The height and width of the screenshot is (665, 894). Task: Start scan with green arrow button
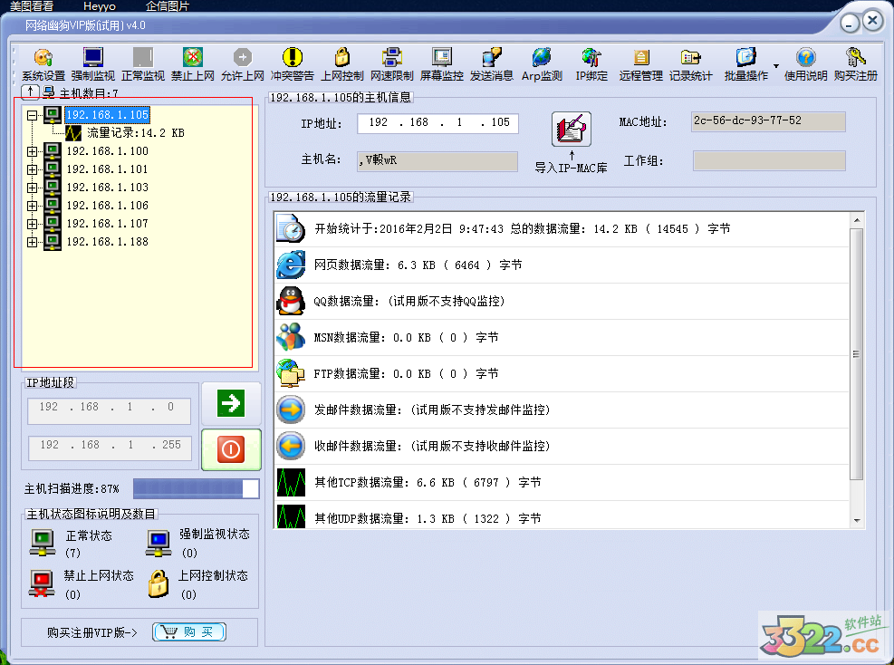[x=231, y=403]
